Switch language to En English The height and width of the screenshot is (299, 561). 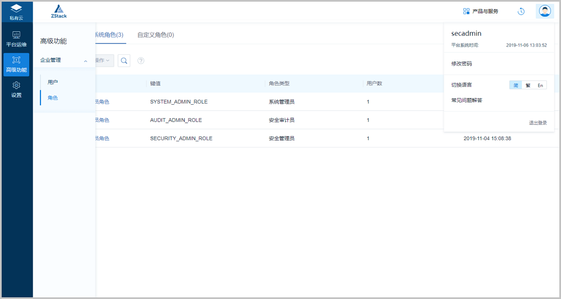coord(540,85)
